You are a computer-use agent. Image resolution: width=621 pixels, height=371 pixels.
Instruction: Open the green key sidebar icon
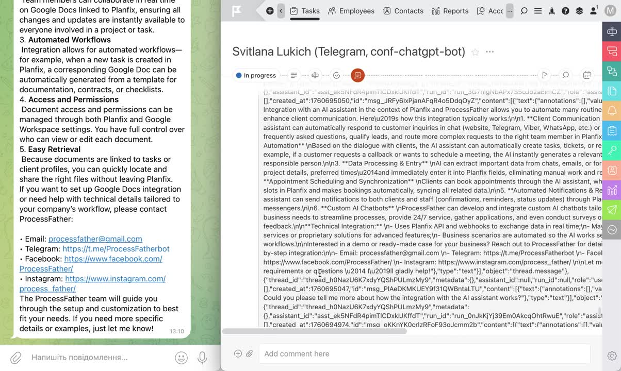[612, 150]
